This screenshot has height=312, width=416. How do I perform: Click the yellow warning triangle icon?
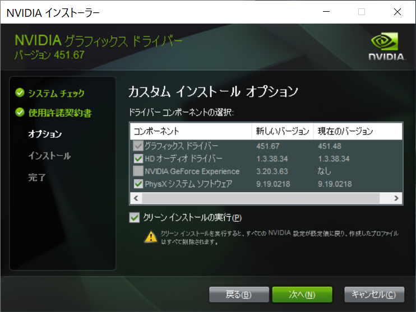[151, 236]
